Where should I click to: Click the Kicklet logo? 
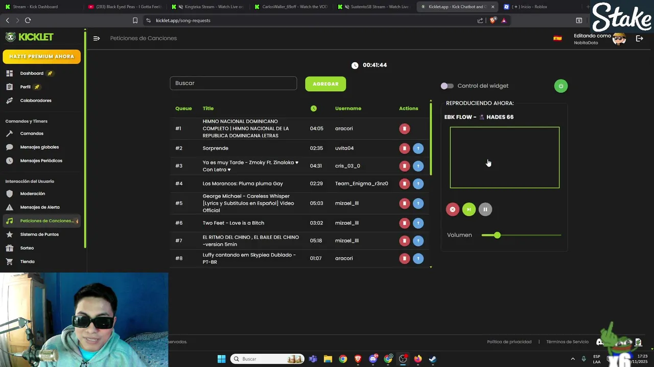click(30, 37)
